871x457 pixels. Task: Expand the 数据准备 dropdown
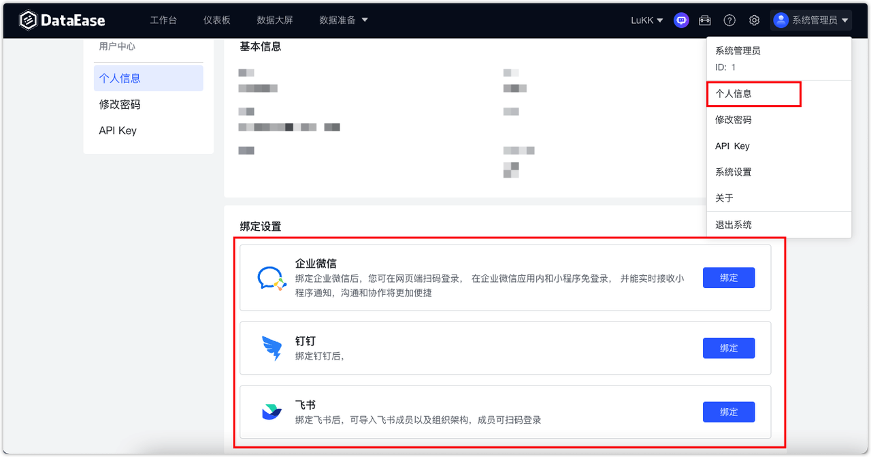click(x=344, y=20)
